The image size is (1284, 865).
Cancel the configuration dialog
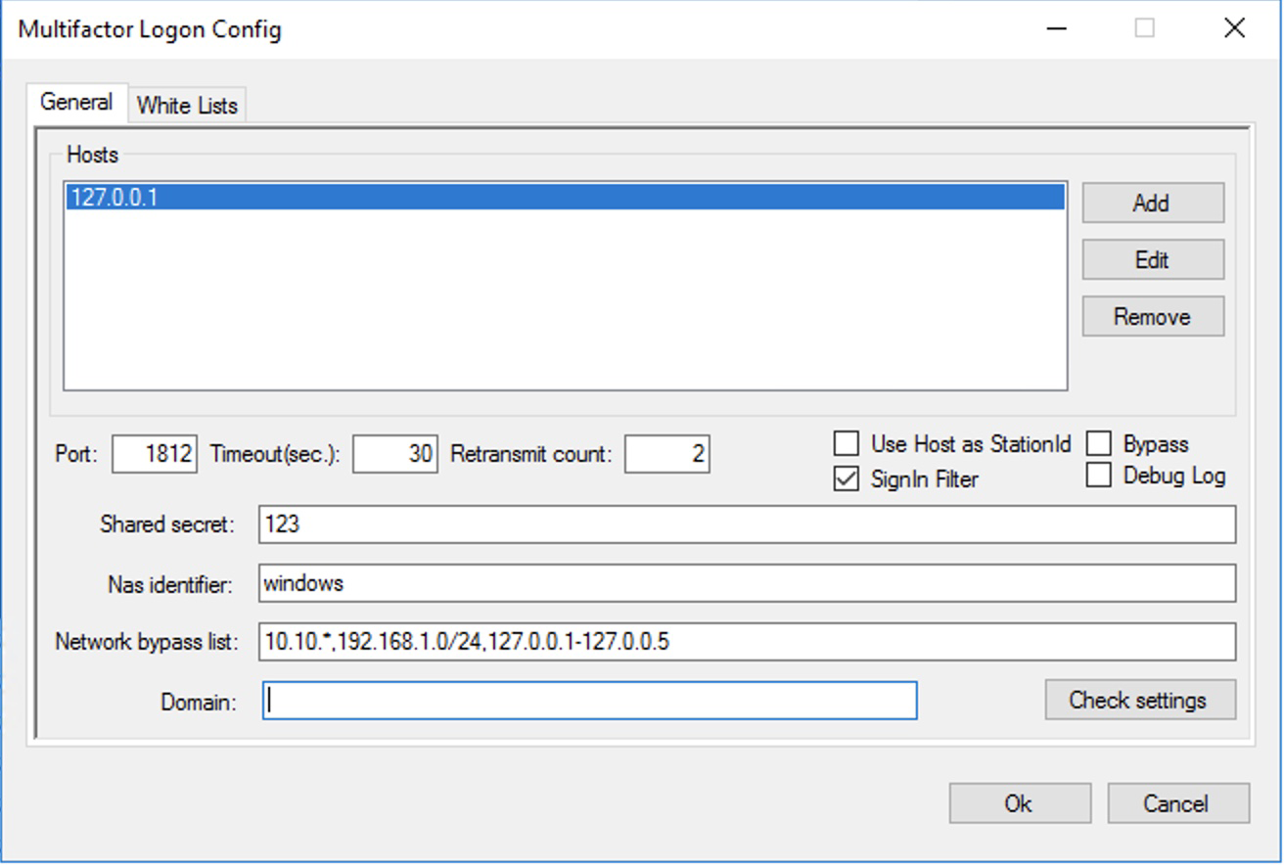pyautogui.click(x=1177, y=803)
